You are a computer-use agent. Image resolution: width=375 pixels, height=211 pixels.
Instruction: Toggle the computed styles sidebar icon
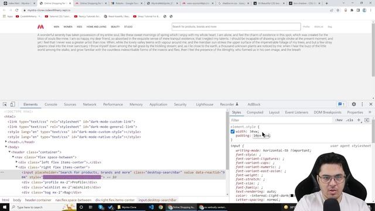[x=367, y=120]
